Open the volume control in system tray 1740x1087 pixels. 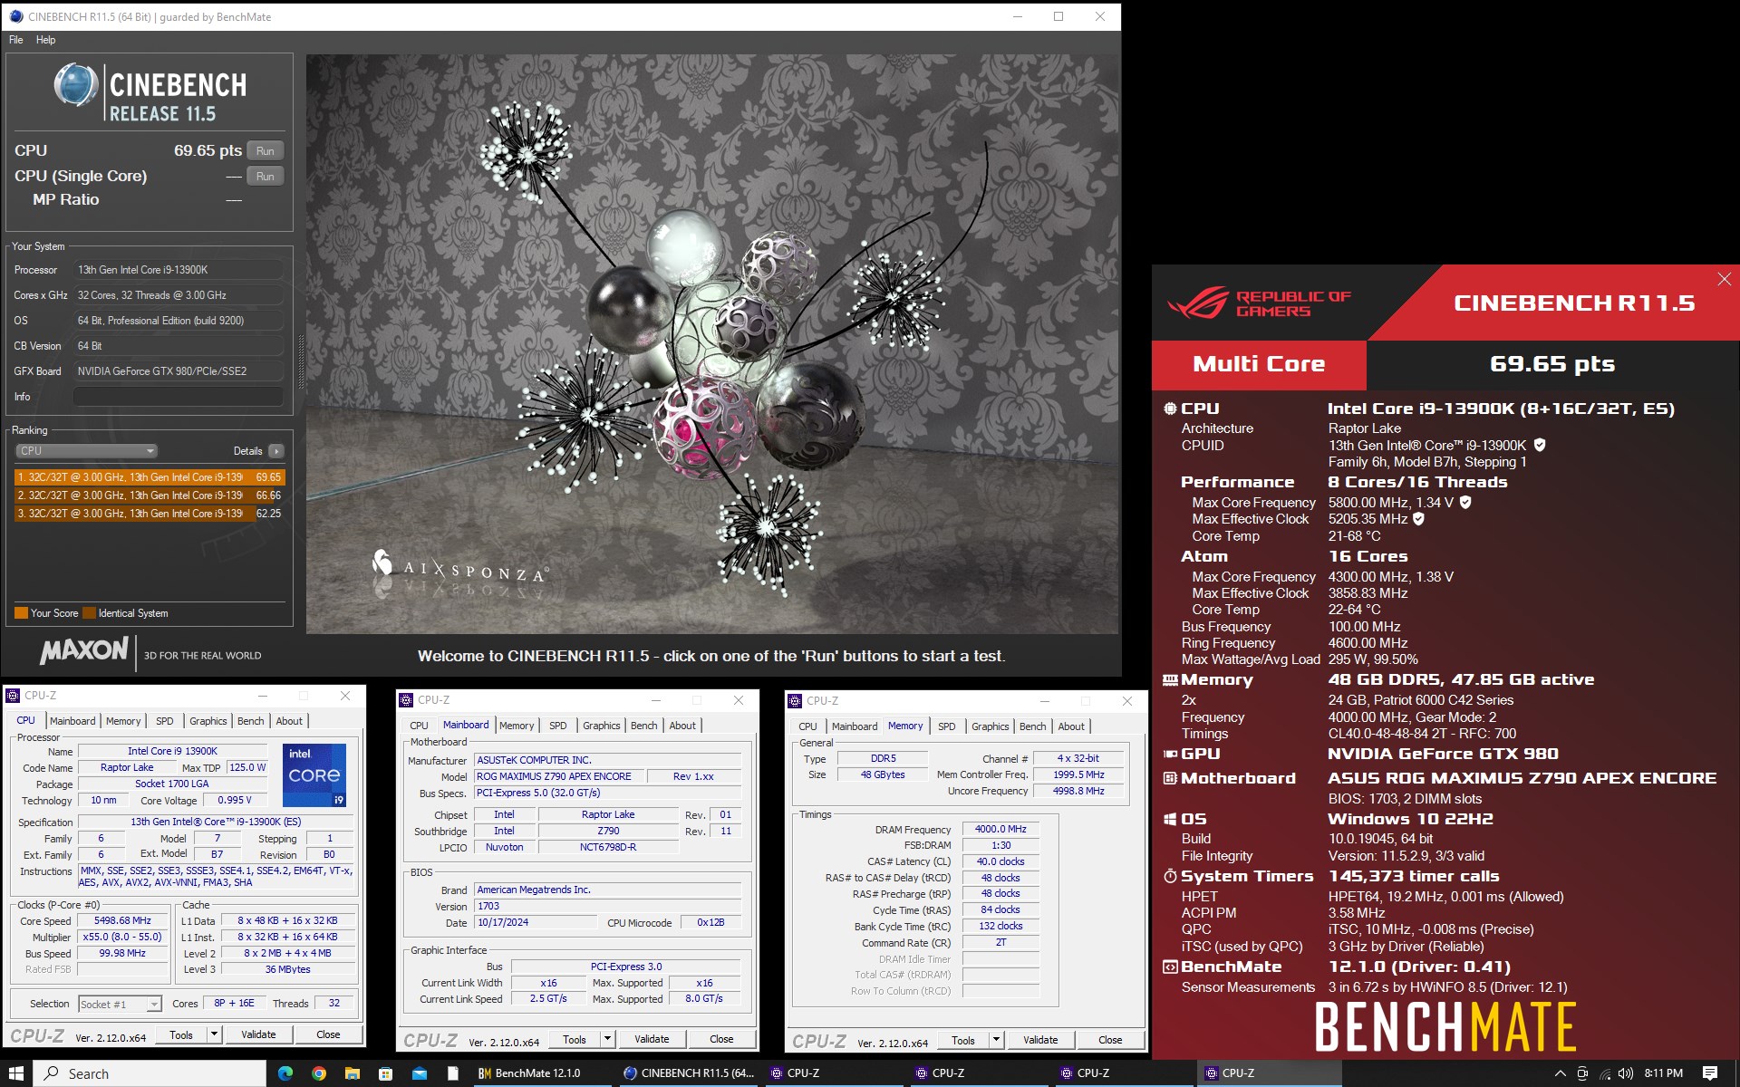coord(1625,1073)
